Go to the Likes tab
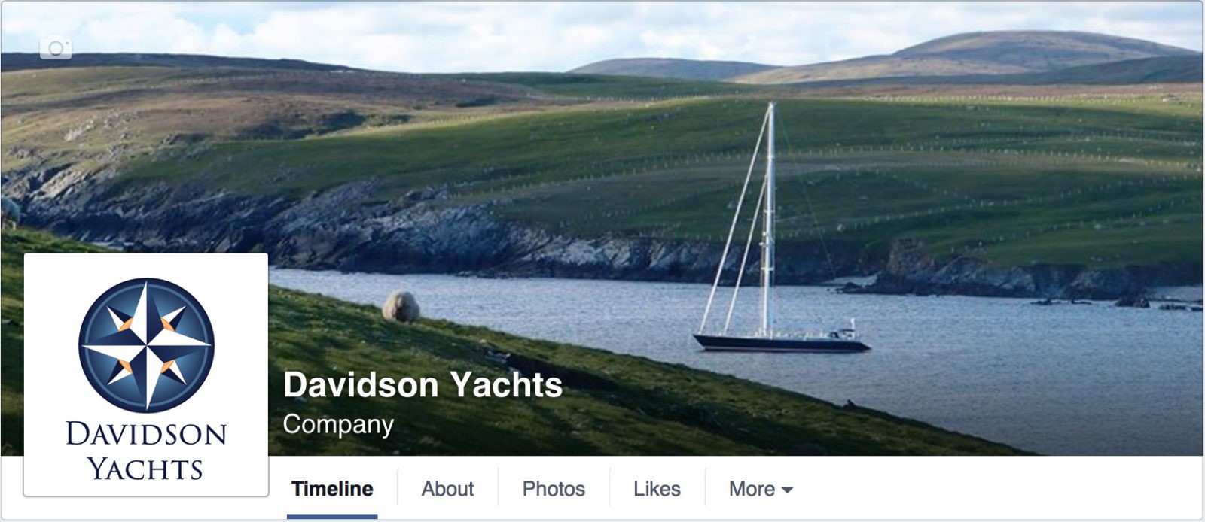This screenshot has height=522, width=1205. click(657, 489)
